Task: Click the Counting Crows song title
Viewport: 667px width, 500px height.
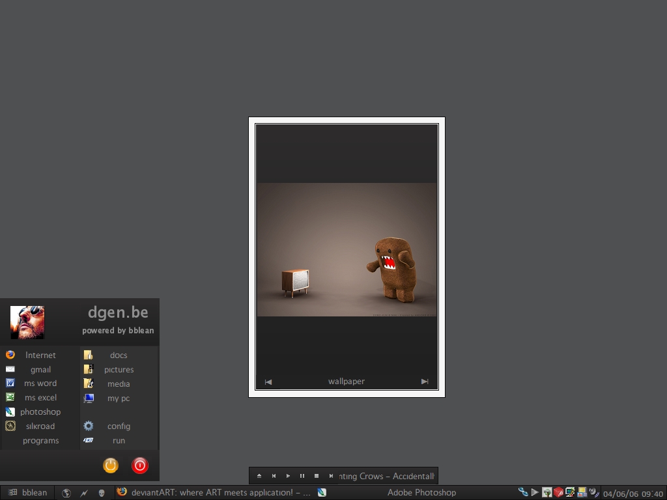Action: [x=387, y=476]
